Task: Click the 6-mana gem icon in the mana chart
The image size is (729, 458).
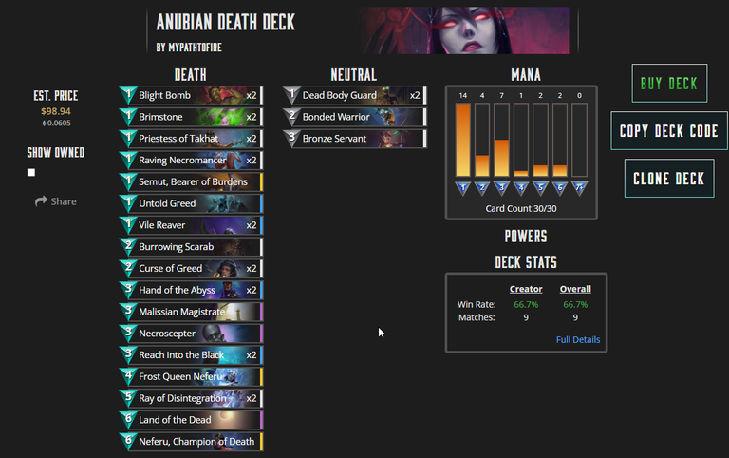Action: [x=560, y=188]
